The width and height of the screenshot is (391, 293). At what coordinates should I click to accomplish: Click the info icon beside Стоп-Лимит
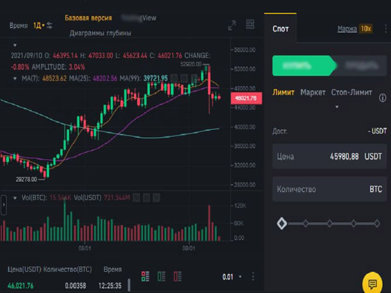(x=383, y=98)
